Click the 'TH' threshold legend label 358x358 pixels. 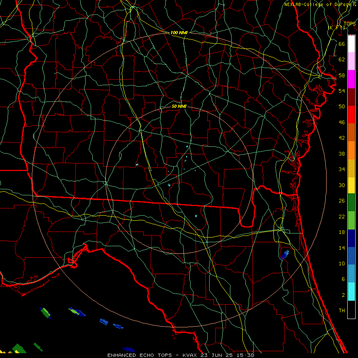tap(342, 311)
